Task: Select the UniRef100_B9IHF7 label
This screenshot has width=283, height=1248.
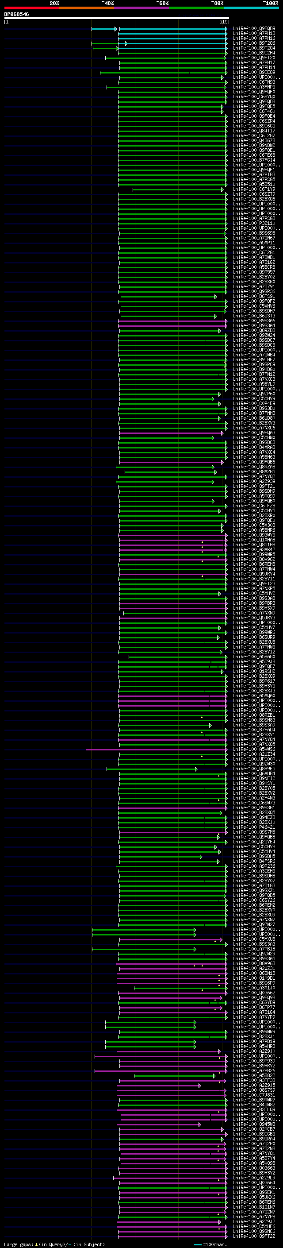Action: 254,360
